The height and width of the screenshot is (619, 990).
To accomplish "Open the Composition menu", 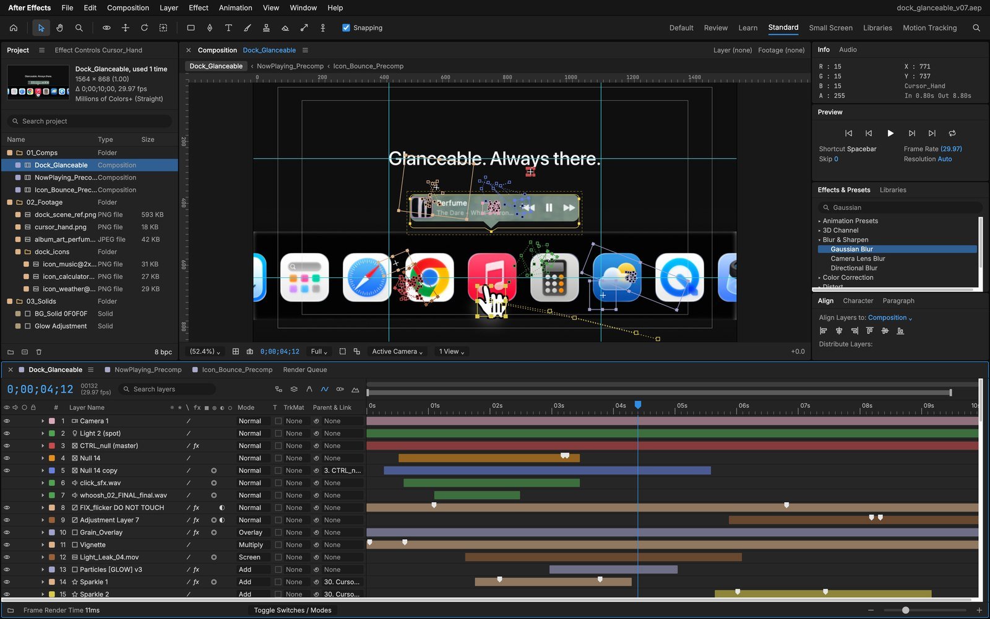I will [x=128, y=8].
